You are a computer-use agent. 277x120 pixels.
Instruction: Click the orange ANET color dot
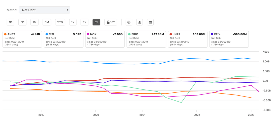5,34
